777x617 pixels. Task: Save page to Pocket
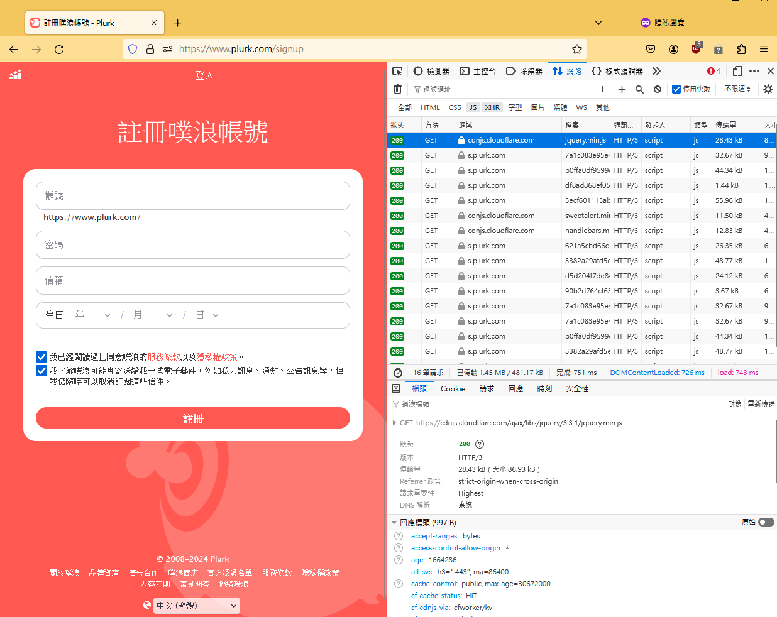tap(651, 49)
